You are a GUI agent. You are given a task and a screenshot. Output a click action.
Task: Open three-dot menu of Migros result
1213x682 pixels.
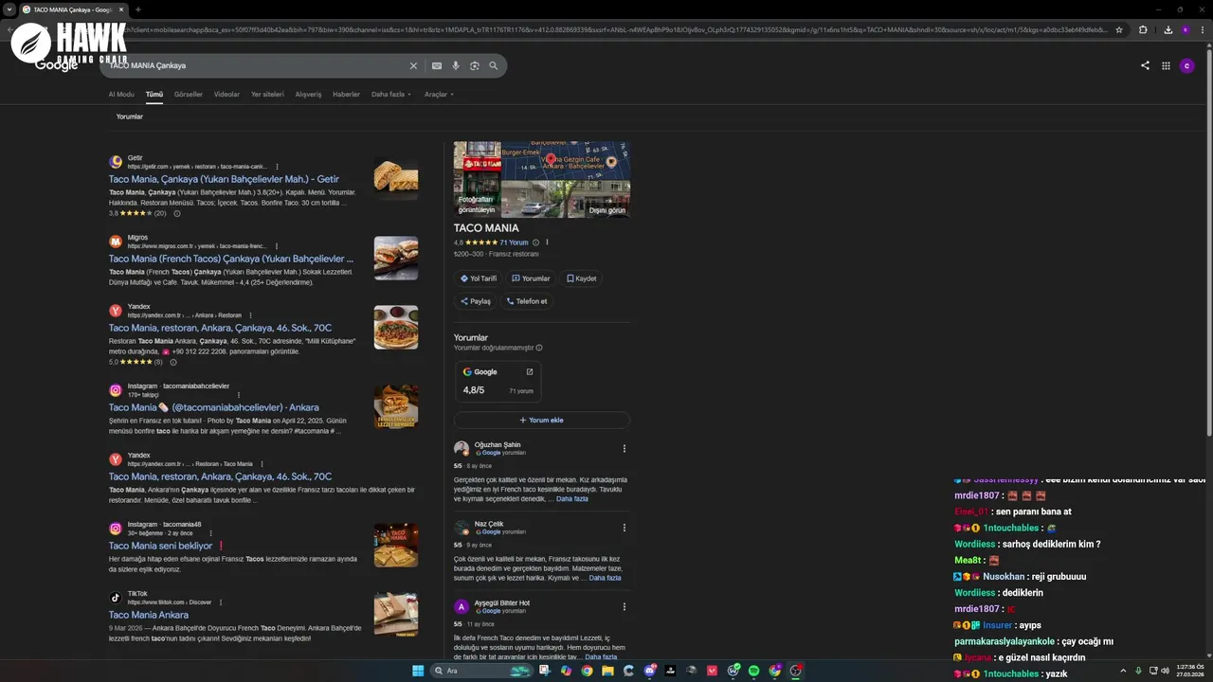tap(276, 245)
